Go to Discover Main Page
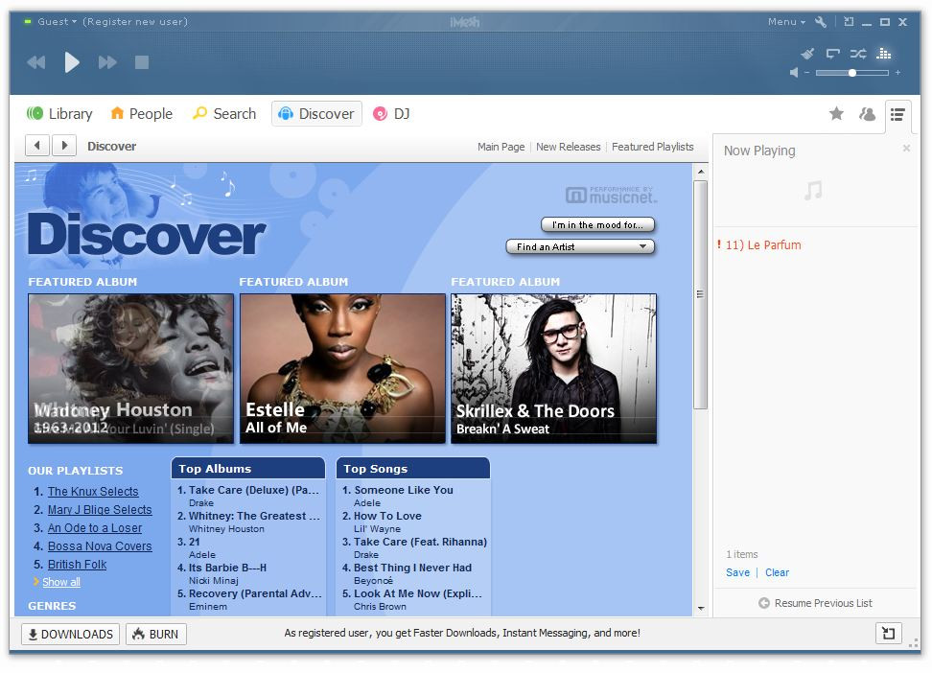 click(x=501, y=147)
